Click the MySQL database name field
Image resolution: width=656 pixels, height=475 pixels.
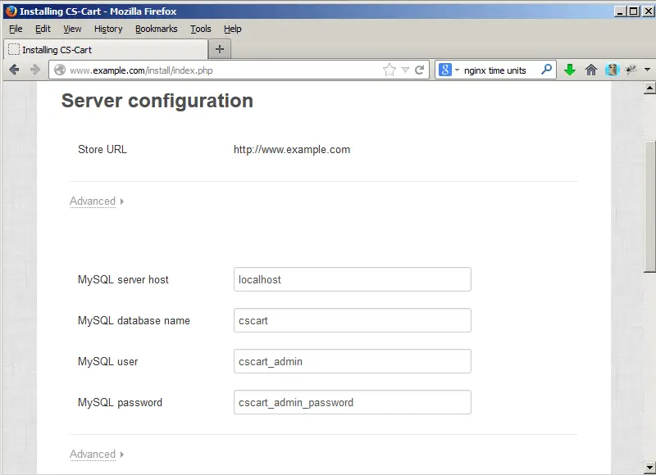point(353,320)
